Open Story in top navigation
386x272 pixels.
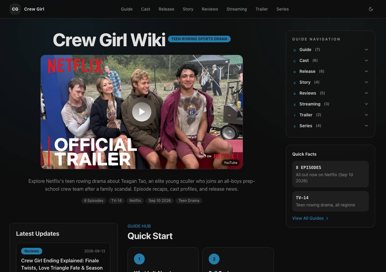tap(188, 9)
